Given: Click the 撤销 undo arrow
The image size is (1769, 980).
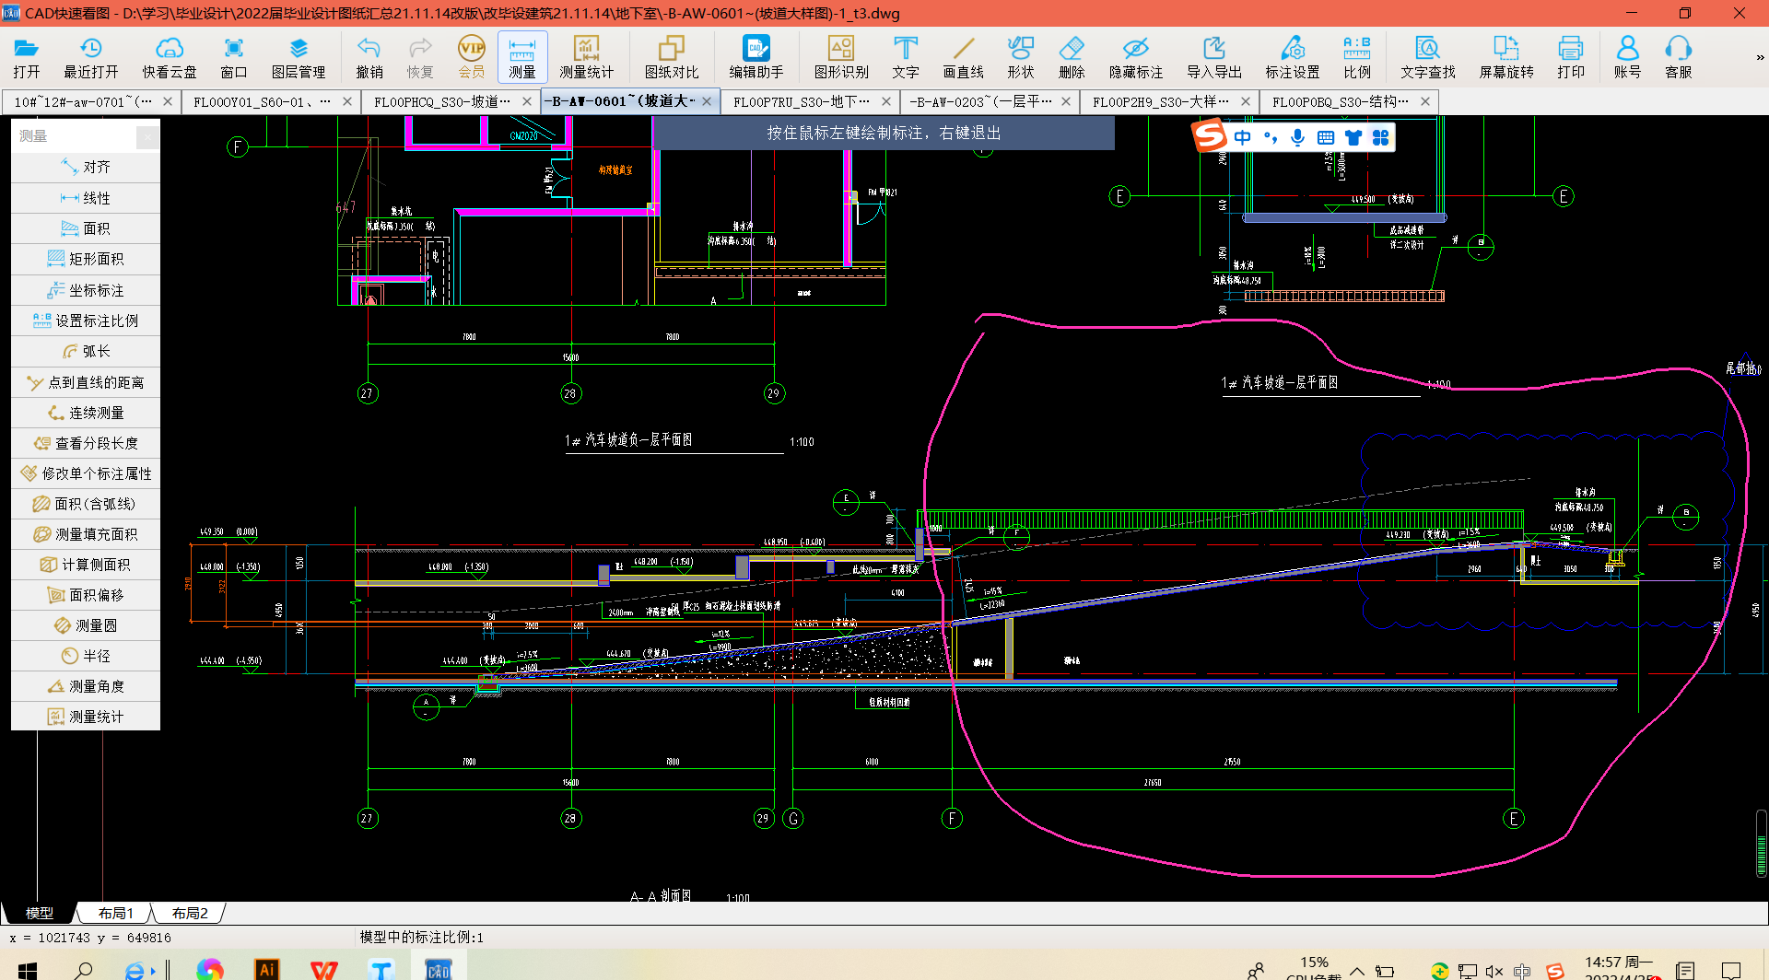Looking at the screenshot, I should coord(369,57).
